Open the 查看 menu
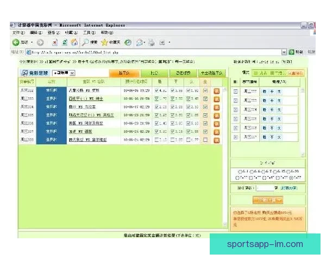Screen dimensions: 326x260 [54, 32]
